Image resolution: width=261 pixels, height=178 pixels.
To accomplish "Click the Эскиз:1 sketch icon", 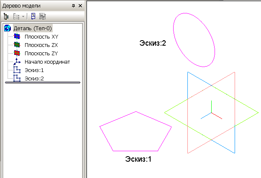I will click(x=17, y=70).
